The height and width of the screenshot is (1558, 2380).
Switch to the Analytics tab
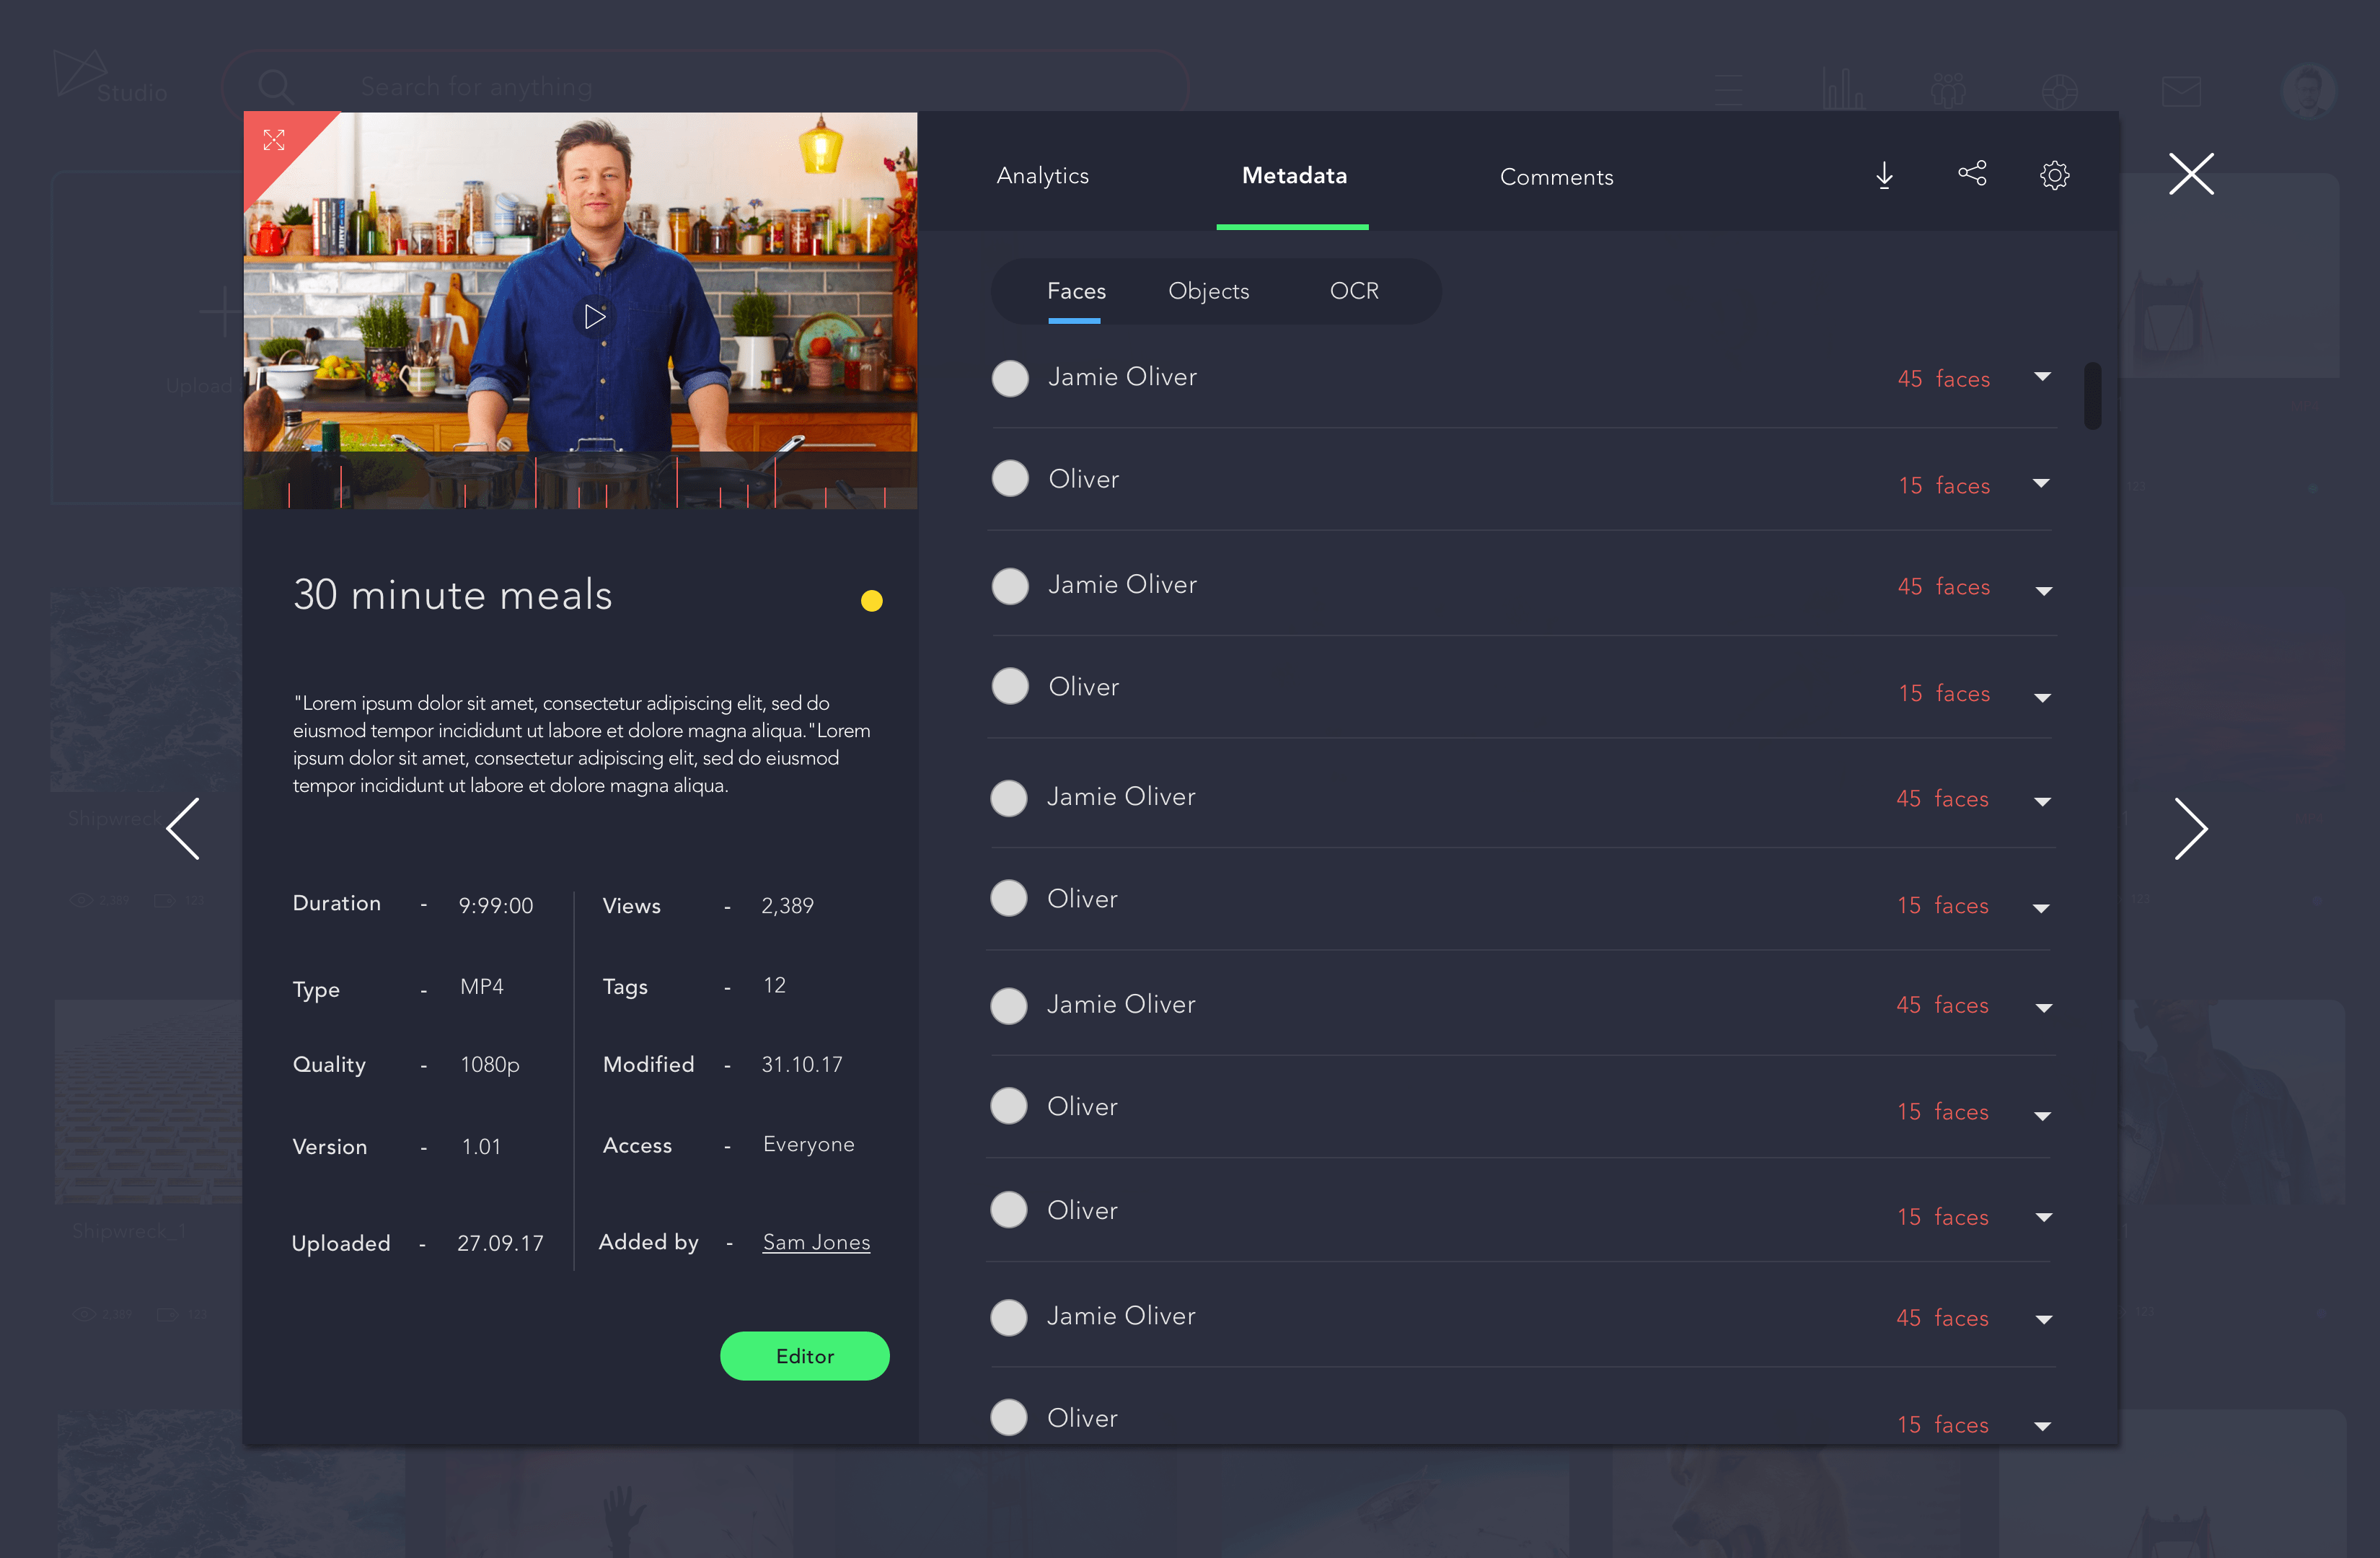click(1042, 176)
